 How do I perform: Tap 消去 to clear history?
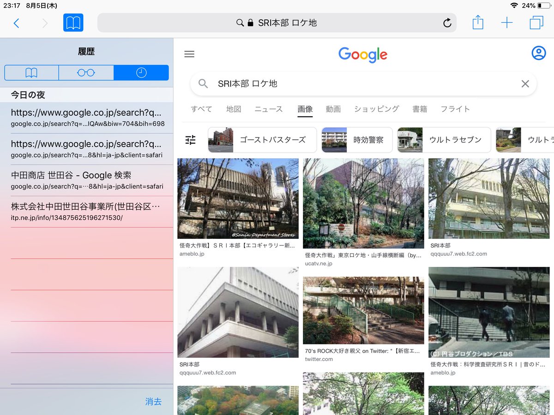pos(153,402)
